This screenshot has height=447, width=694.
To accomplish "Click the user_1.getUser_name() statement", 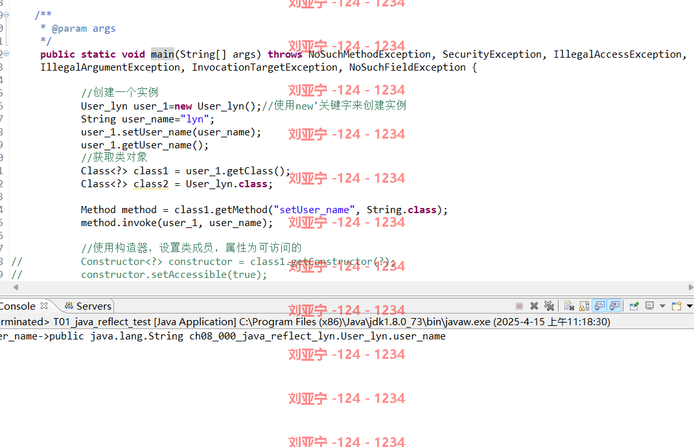I will [x=145, y=145].
